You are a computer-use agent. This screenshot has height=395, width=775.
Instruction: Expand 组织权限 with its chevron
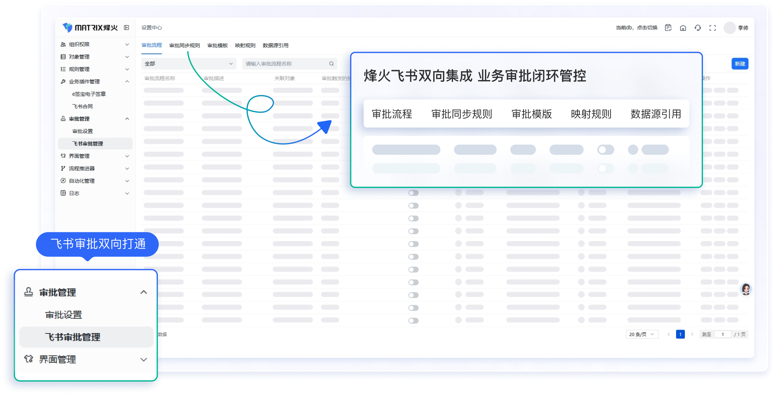point(127,44)
